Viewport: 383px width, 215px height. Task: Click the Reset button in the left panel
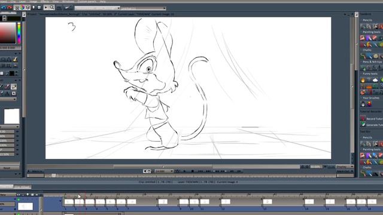(7, 168)
